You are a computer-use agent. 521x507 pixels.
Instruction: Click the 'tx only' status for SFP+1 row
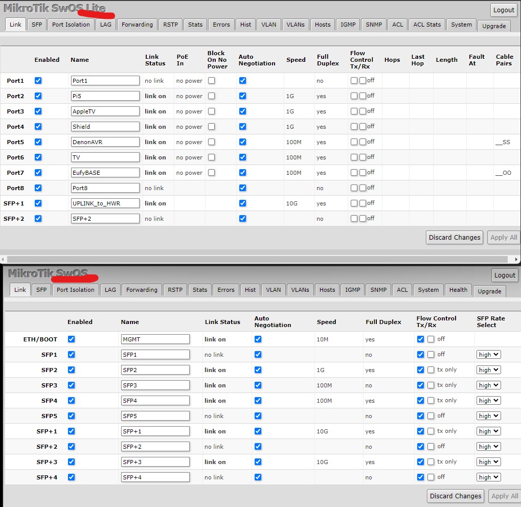pos(446,431)
